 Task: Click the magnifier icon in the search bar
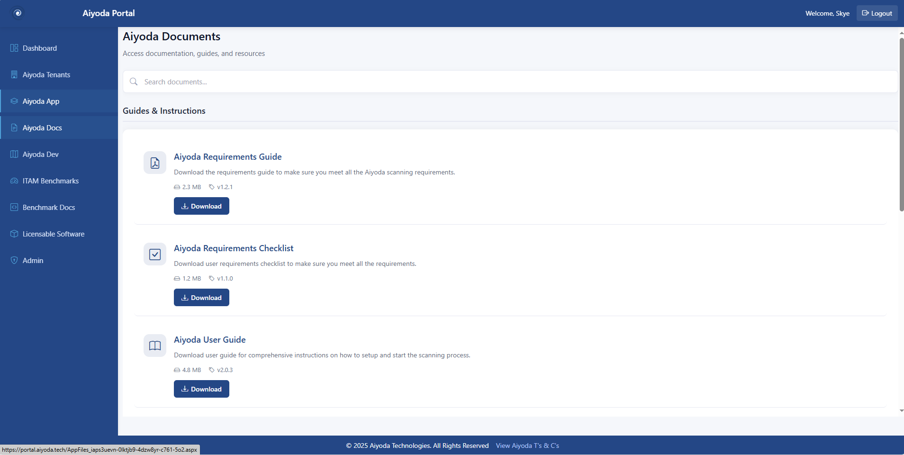coord(133,82)
